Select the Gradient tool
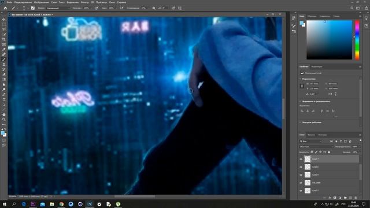370x208 pixels. click(4, 79)
